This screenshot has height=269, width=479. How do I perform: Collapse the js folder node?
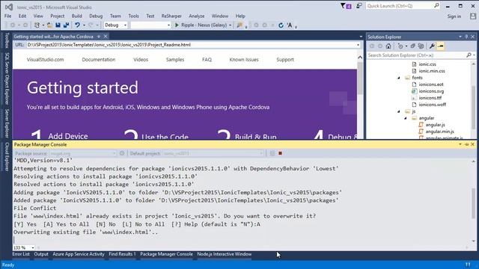tap(399, 111)
